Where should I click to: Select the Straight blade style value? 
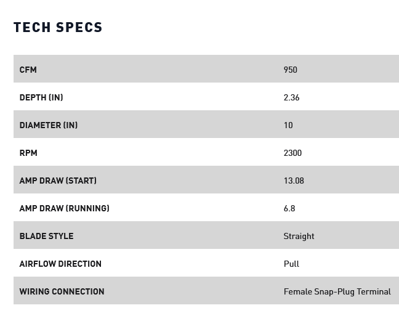click(x=299, y=236)
